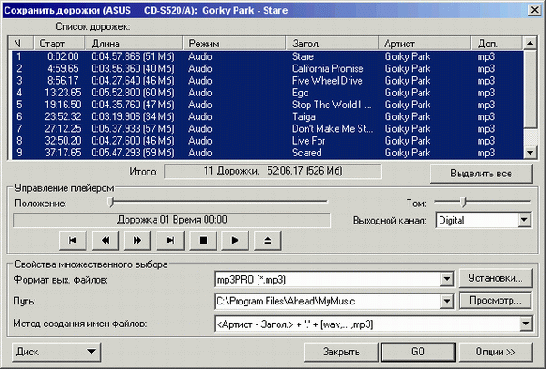Fast forward the current track
Image resolution: width=546 pixels, height=369 pixels.
pyautogui.click(x=137, y=240)
